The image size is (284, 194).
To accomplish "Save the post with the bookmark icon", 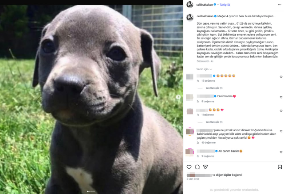I will pos(280,167).
